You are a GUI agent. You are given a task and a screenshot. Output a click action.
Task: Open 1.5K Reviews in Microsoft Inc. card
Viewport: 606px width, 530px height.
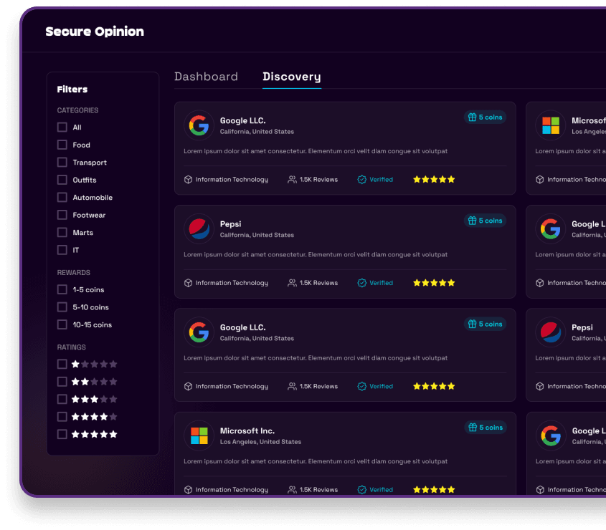[x=318, y=490]
